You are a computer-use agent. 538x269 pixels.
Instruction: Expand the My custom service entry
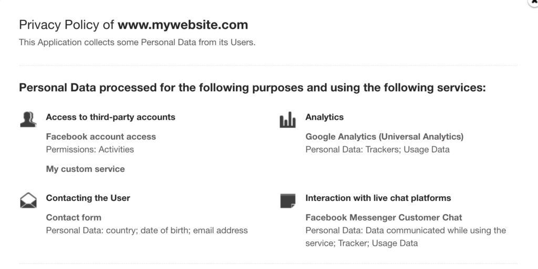point(85,169)
